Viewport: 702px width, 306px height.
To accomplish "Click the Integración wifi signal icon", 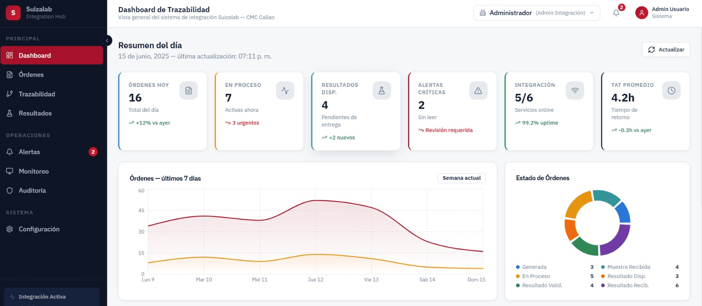I will [575, 91].
